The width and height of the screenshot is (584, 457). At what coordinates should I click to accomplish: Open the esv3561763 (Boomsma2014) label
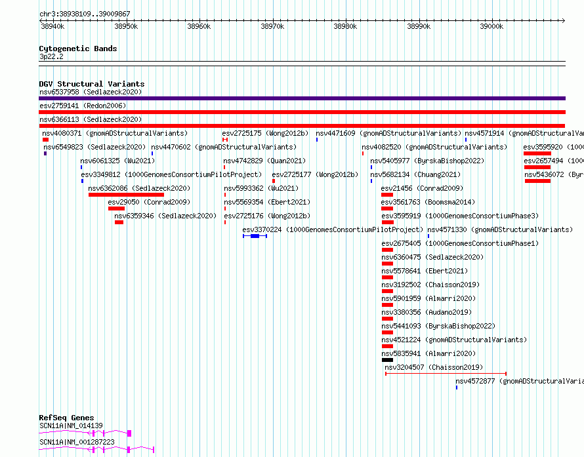point(428,202)
